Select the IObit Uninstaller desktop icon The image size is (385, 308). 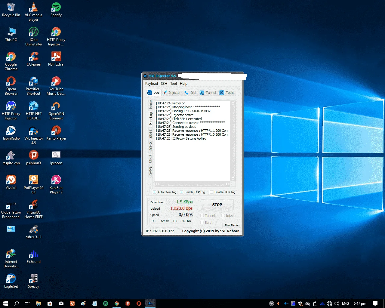(33, 37)
